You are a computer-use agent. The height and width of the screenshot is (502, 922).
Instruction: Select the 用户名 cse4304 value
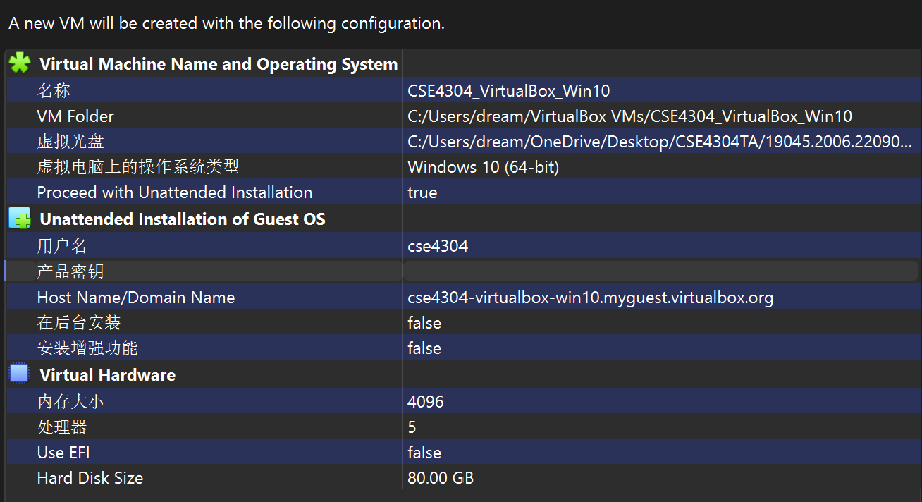pos(437,246)
